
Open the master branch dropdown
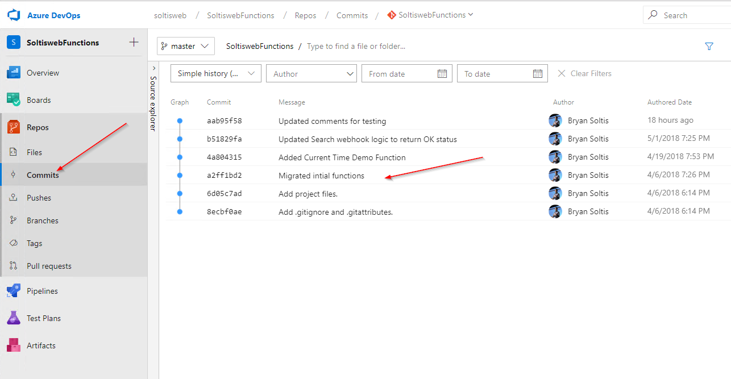(x=186, y=47)
